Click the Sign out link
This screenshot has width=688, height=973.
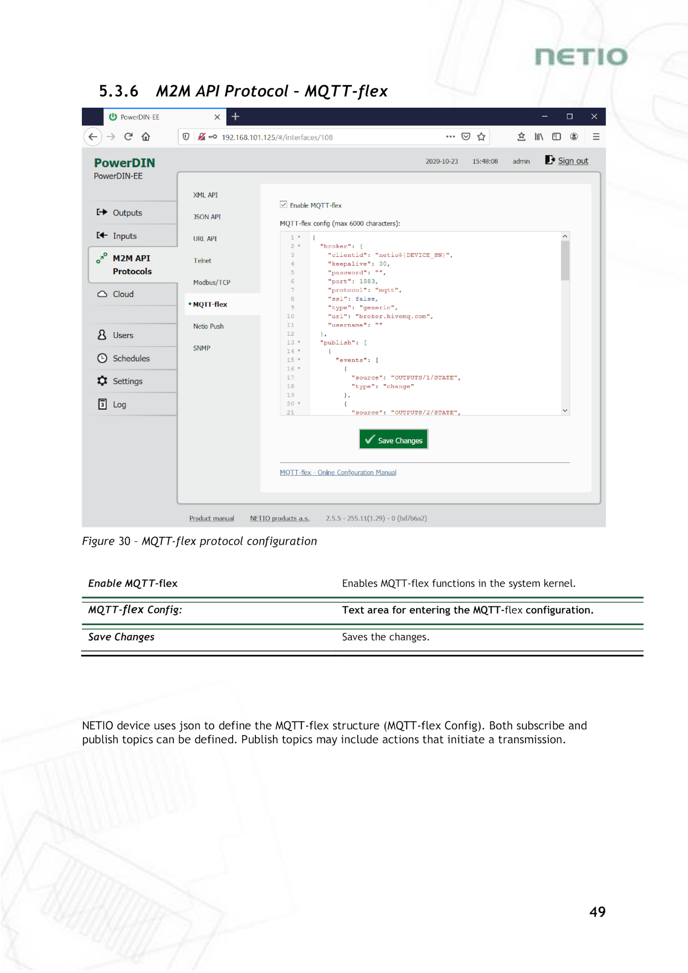(x=572, y=161)
